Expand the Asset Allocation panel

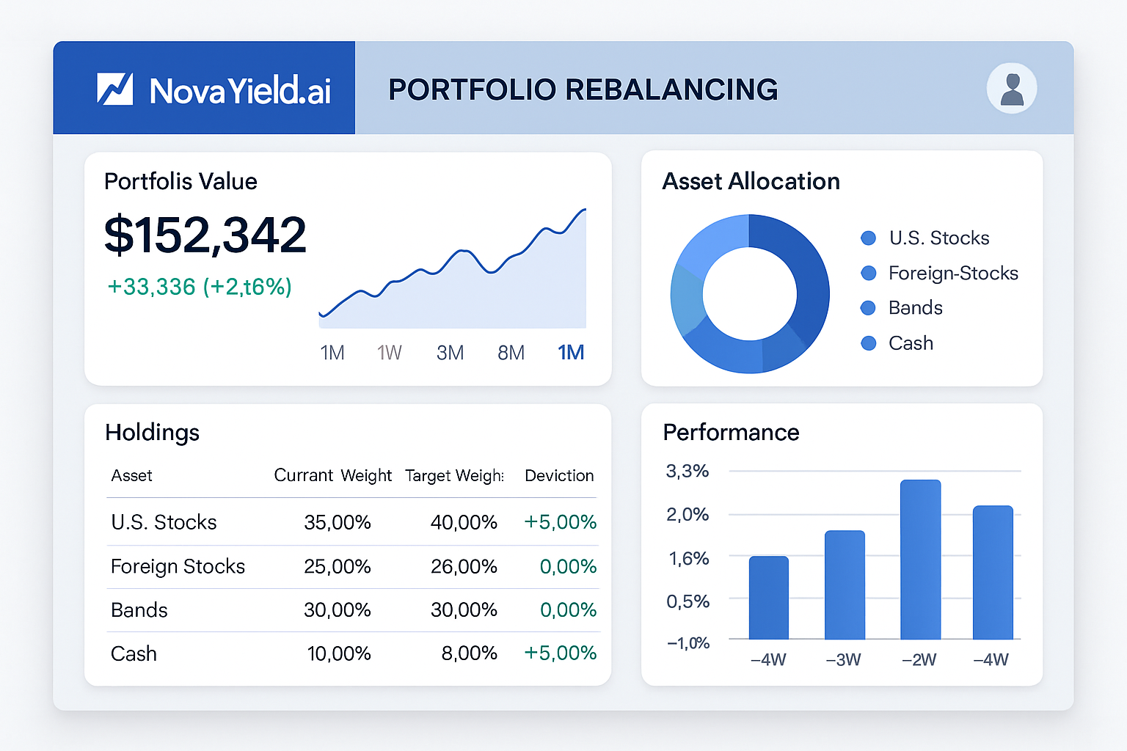[x=751, y=181]
